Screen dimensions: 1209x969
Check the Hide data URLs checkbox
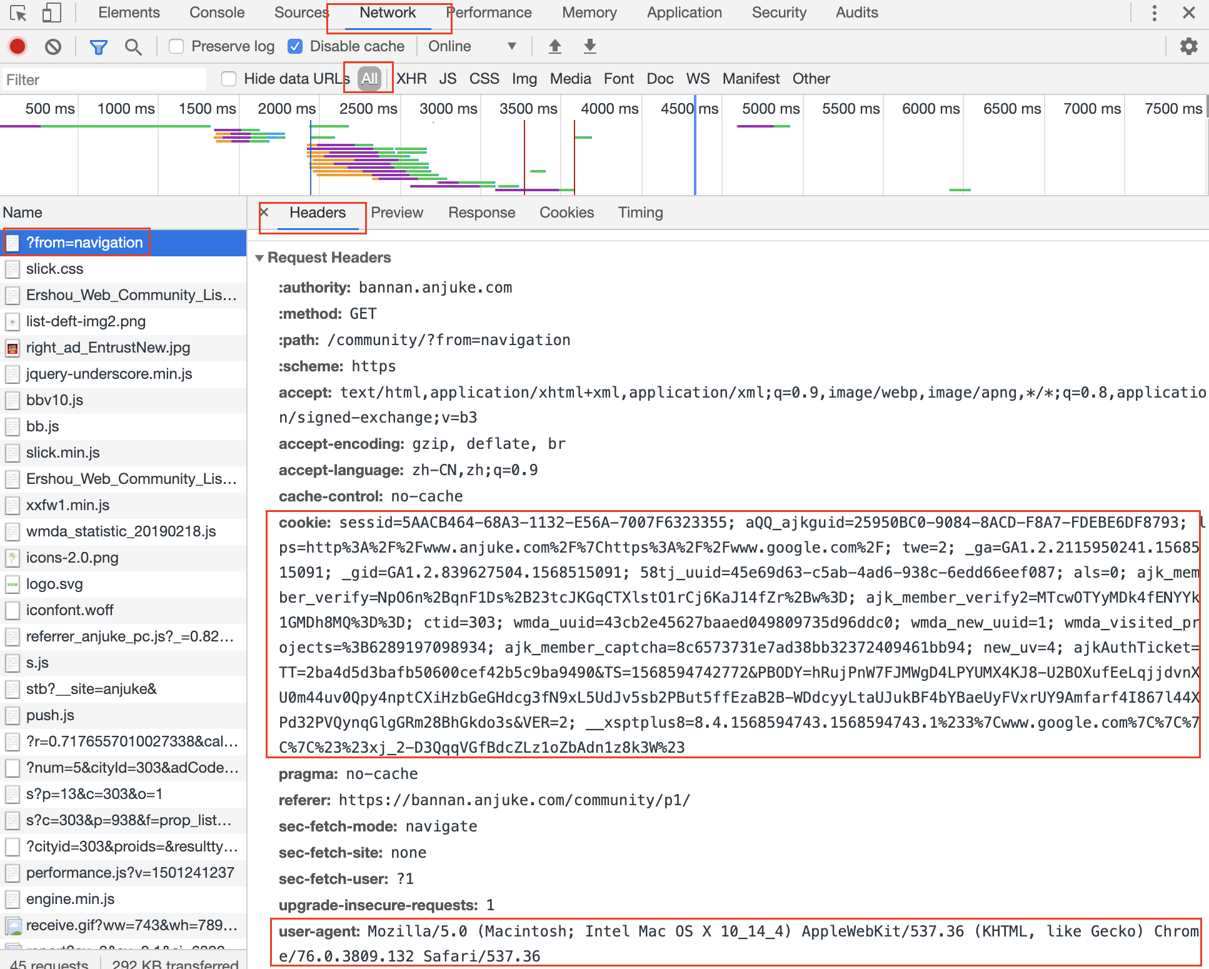click(229, 79)
